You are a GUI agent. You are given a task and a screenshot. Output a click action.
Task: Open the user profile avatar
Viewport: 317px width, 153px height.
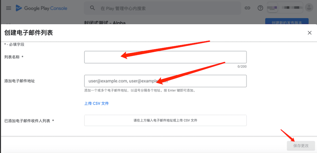[308, 8]
